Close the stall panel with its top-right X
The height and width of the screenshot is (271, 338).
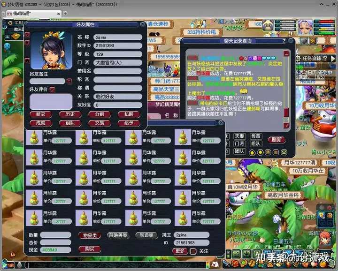click(221, 123)
